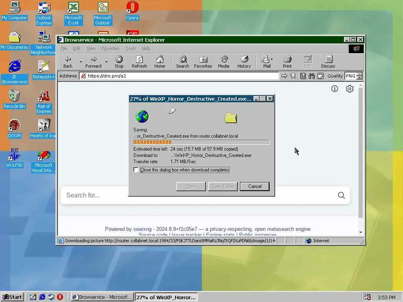The image size is (403, 302).
Task: Click the Go arrow beside address bar
Action: (284, 76)
